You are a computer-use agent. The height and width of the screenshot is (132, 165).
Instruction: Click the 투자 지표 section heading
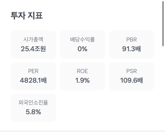27,15
